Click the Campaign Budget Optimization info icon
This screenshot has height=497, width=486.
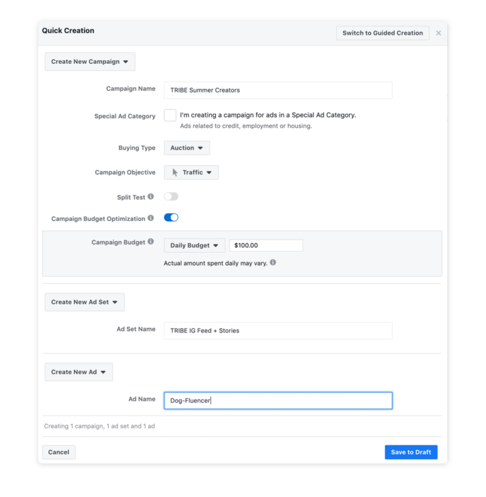click(151, 218)
